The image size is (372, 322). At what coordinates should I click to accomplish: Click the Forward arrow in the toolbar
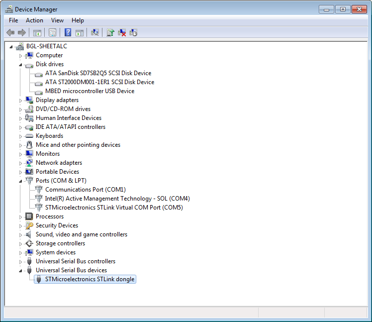coord(22,33)
